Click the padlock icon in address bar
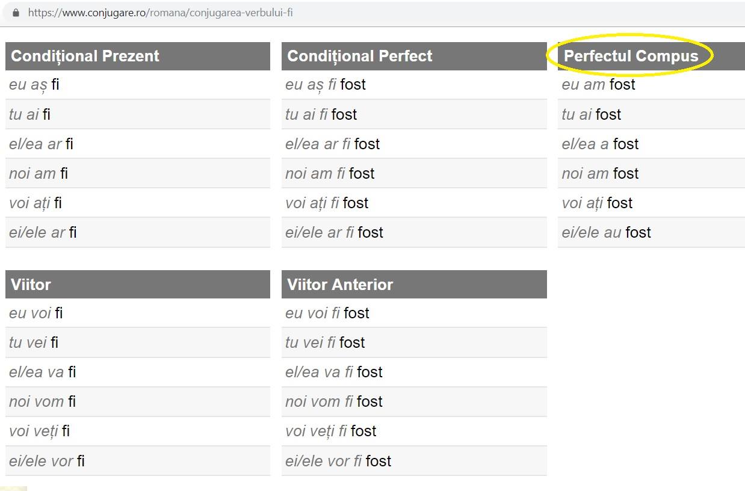 point(16,12)
